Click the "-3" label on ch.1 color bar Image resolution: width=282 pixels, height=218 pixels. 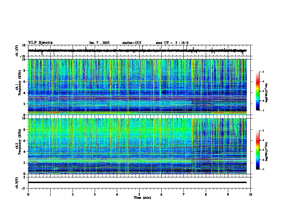pyautogui.click(x=262, y=72)
